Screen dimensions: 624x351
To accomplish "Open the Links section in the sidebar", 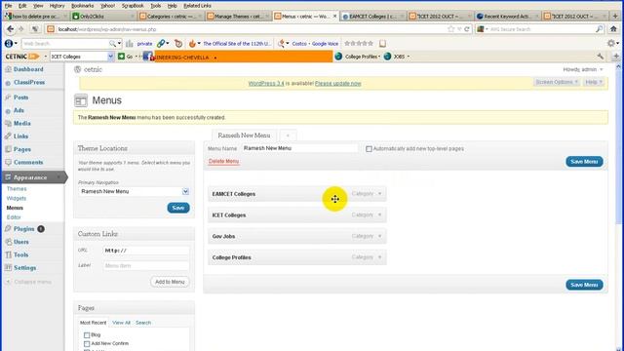I will [20, 136].
